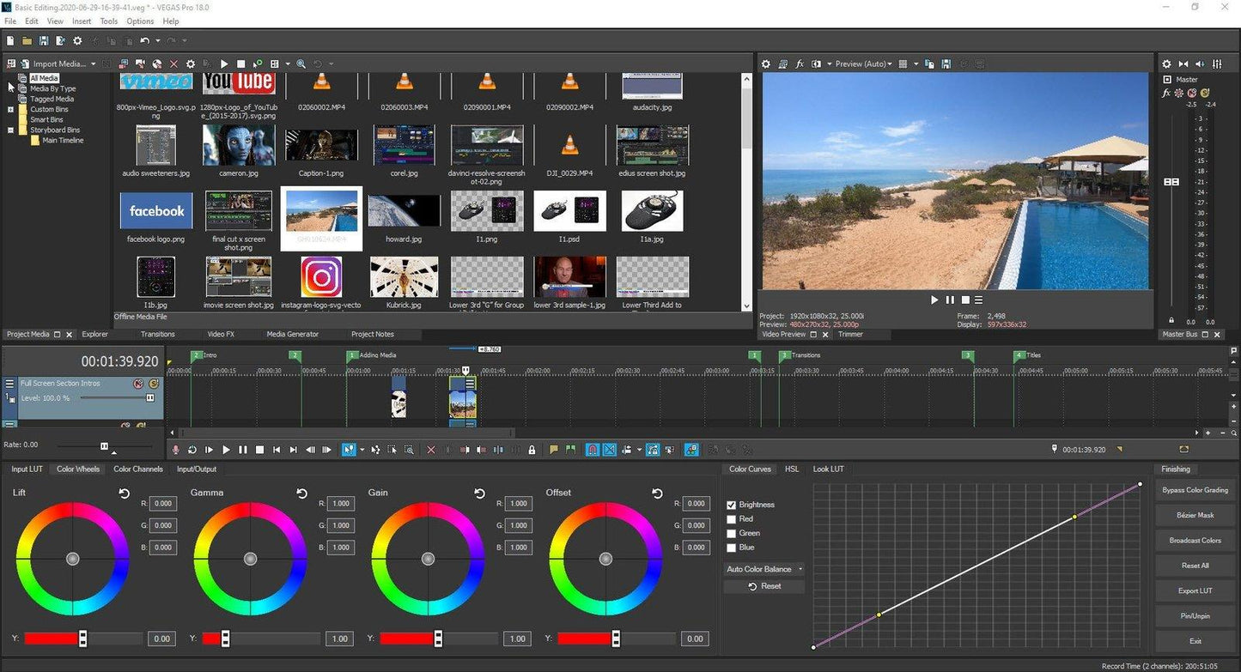Enable the Record audio microphone icon on the timeline
The width and height of the screenshot is (1241, 672).
175,449
